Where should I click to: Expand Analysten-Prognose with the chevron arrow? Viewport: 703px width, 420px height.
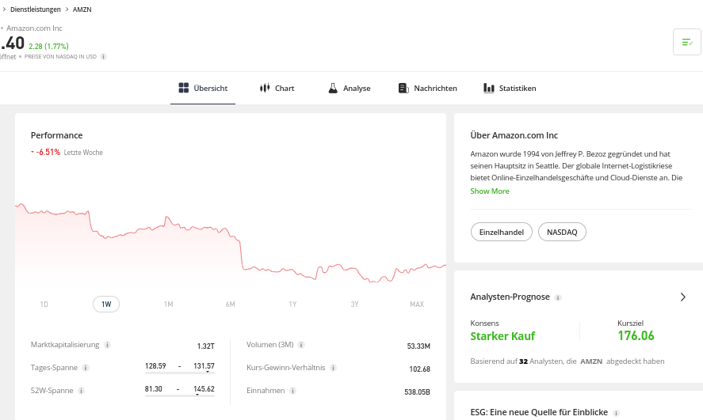[683, 297]
